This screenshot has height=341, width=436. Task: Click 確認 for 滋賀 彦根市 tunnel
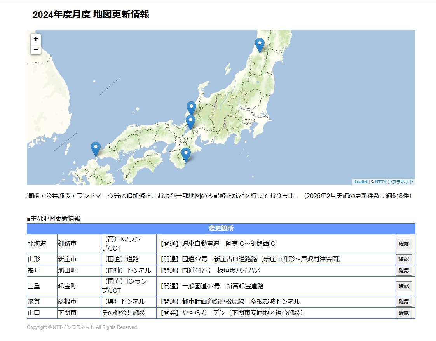pyautogui.click(x=404, y=302)
